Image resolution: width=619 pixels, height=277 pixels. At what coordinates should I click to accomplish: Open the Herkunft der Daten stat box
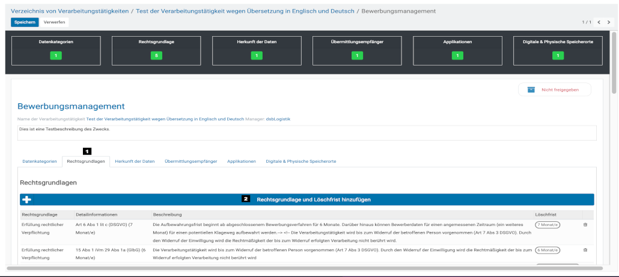[257, 49]
